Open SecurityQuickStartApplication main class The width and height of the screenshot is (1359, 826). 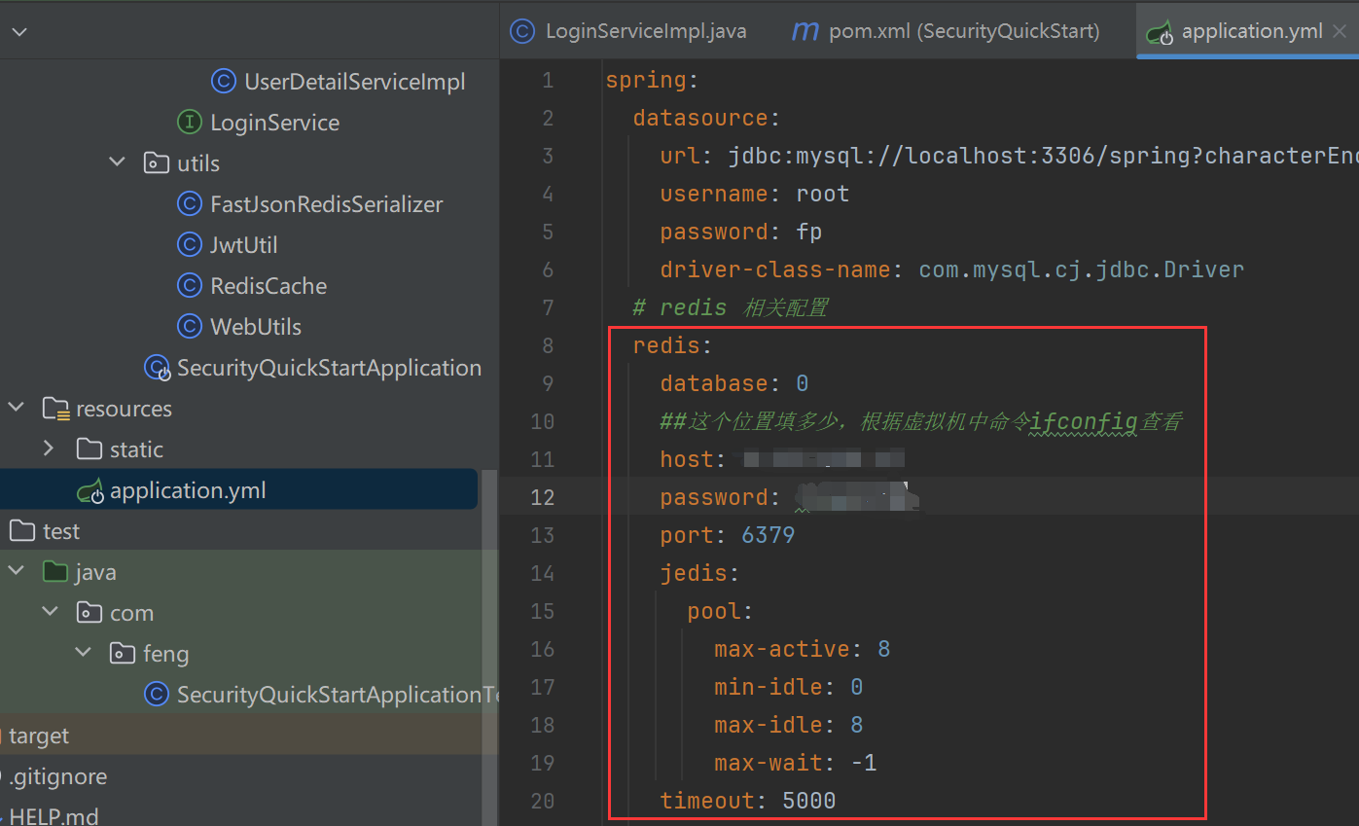pos(329,368)
